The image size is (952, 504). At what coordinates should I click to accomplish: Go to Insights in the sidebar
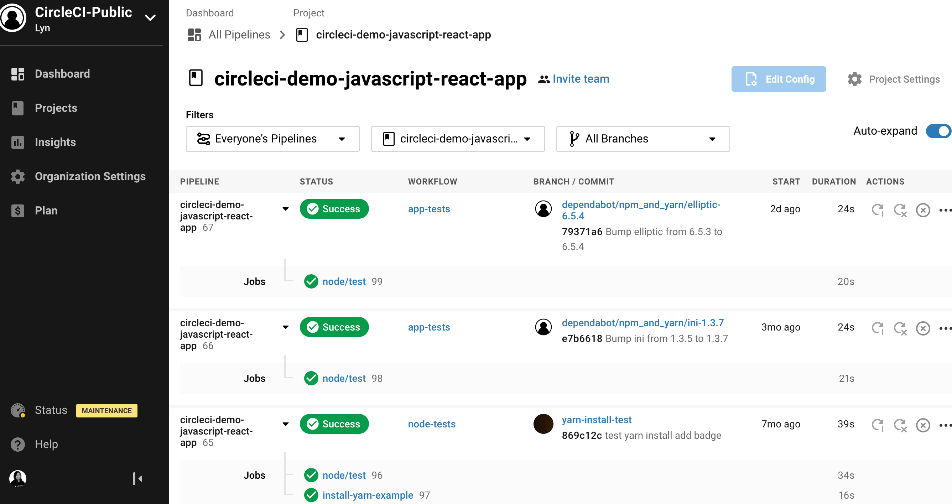click(55, 142)
